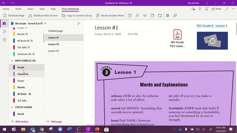Click the send feedback icon in ribbon
Viewport: 237px width, 133px height.
[x=175, y=16]
